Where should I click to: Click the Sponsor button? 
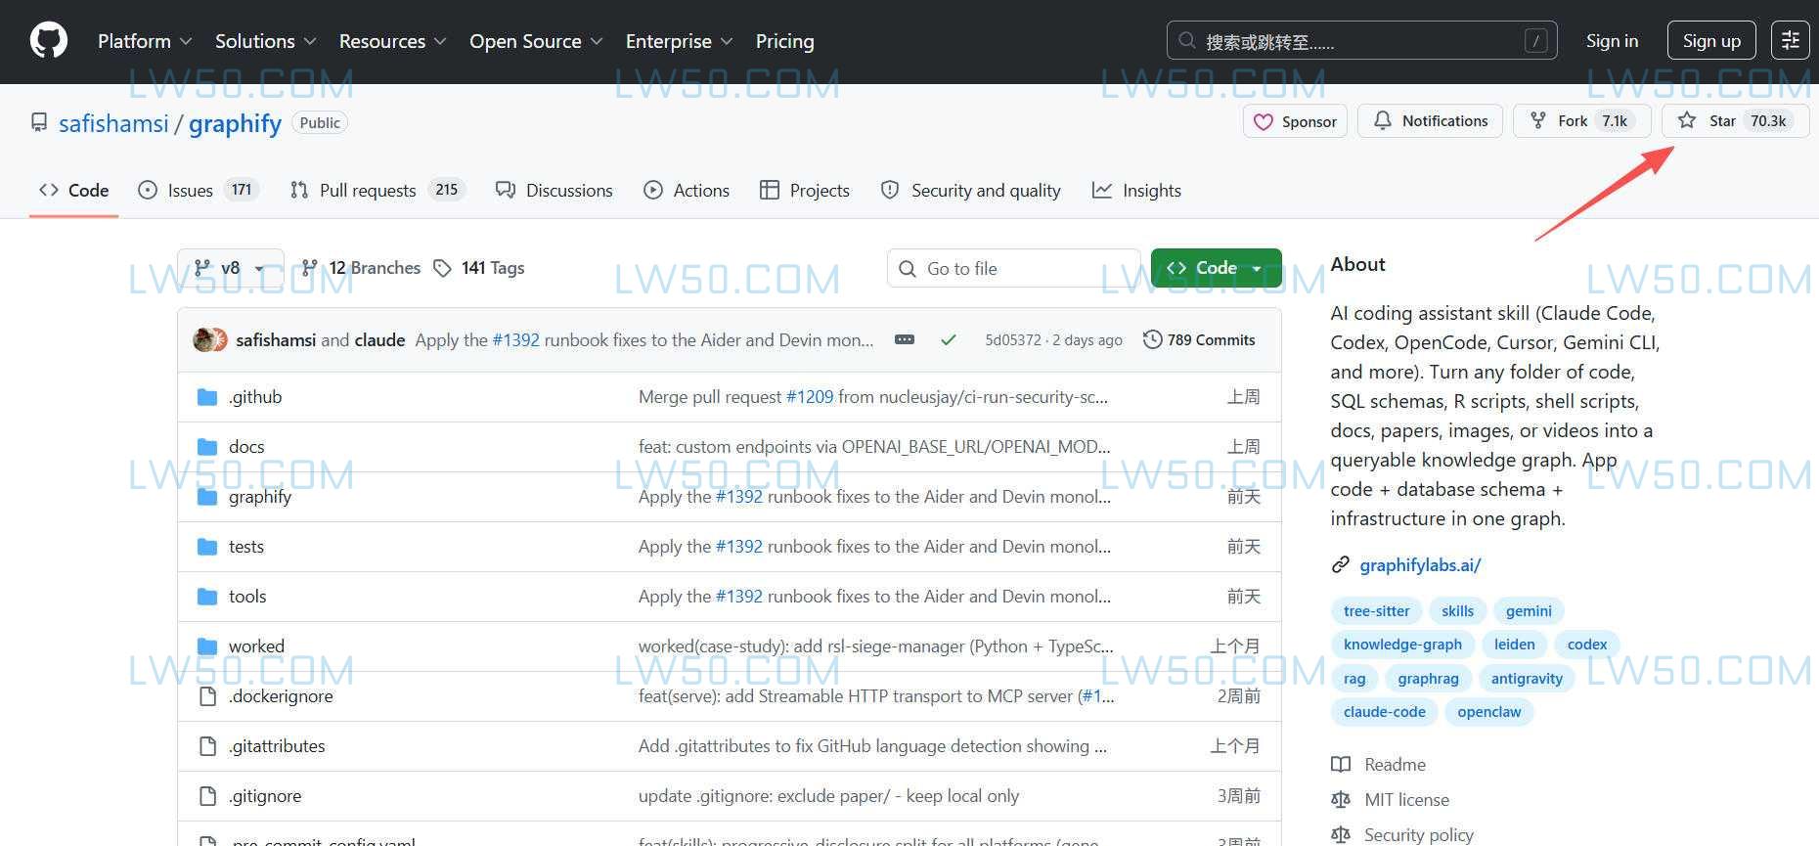[x=1295, y=121]
